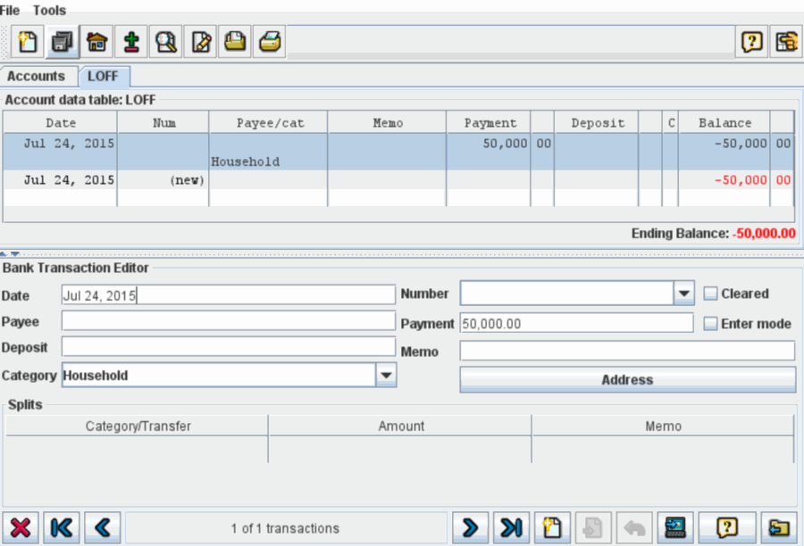Open the Number dropdown arrow
804x546 pixels.
tap(684, 294)
